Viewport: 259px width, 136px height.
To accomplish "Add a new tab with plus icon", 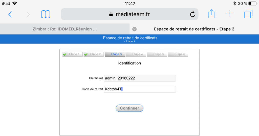I will (x=230, y=14).
